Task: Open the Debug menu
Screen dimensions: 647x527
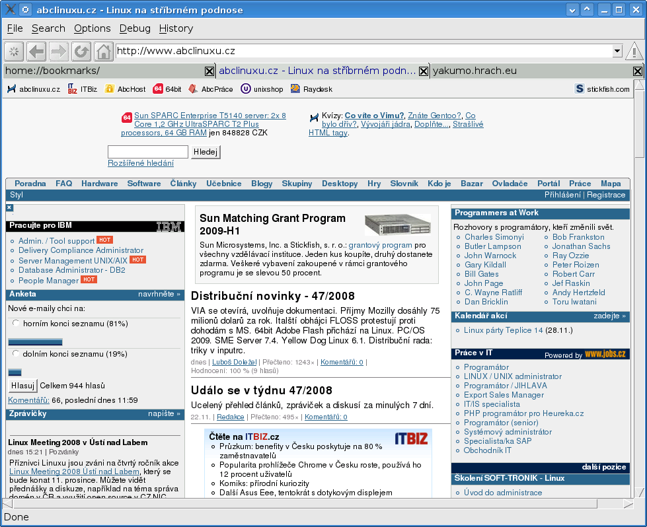Action: pos(135,28)
